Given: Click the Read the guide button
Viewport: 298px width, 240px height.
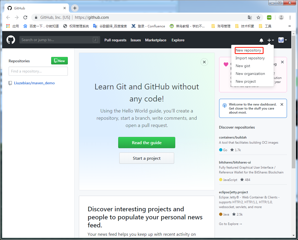Looking at the screenshot, I should tap(146, 143).
